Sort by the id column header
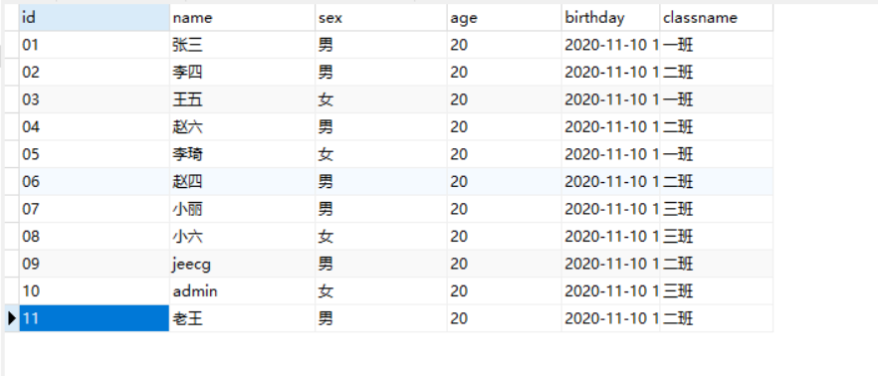The height and width of the screenshot is (376, 878). pos(95,17)
